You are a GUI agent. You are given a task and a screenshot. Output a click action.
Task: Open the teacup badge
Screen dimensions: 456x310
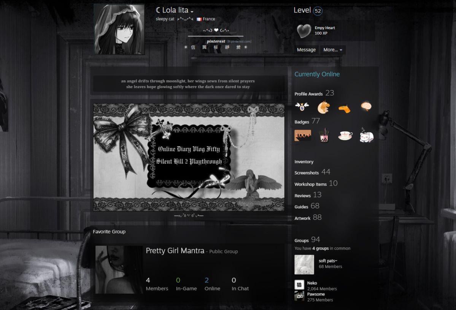345,136
